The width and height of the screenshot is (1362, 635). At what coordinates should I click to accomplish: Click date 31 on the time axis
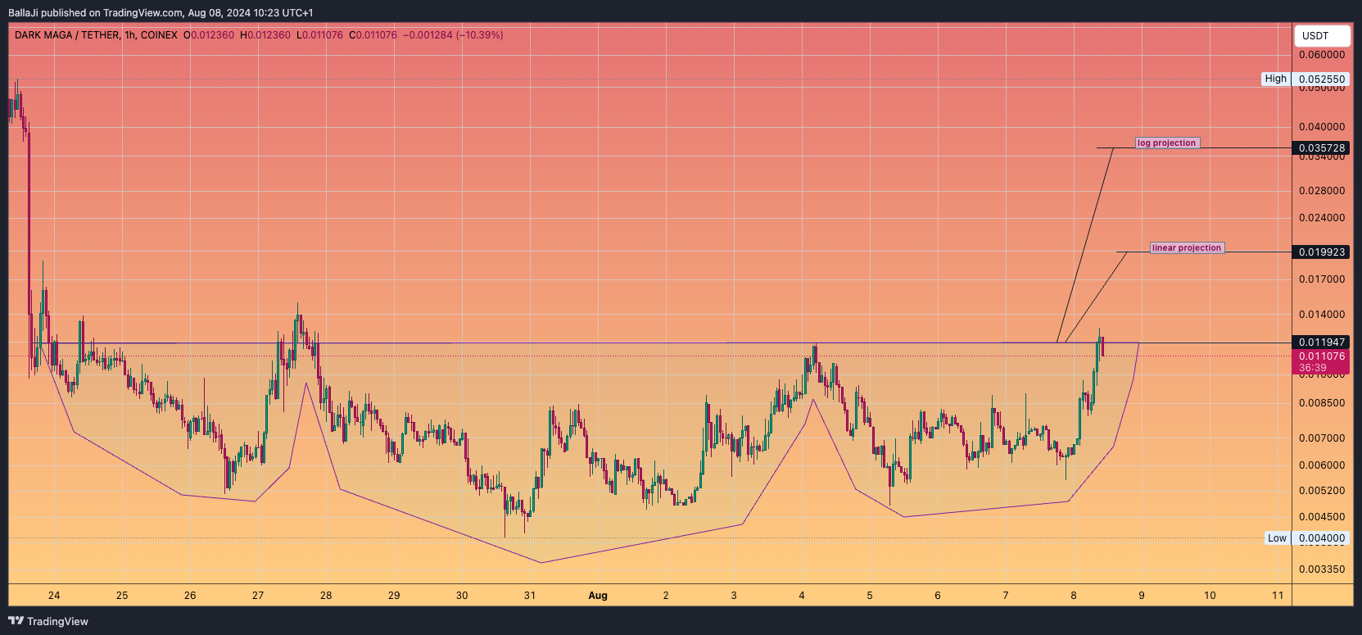530,596
